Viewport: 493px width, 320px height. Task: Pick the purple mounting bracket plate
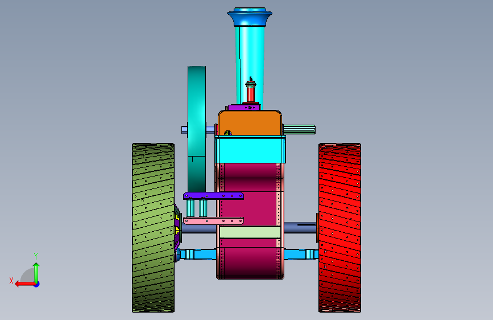(x=213, y=196)
